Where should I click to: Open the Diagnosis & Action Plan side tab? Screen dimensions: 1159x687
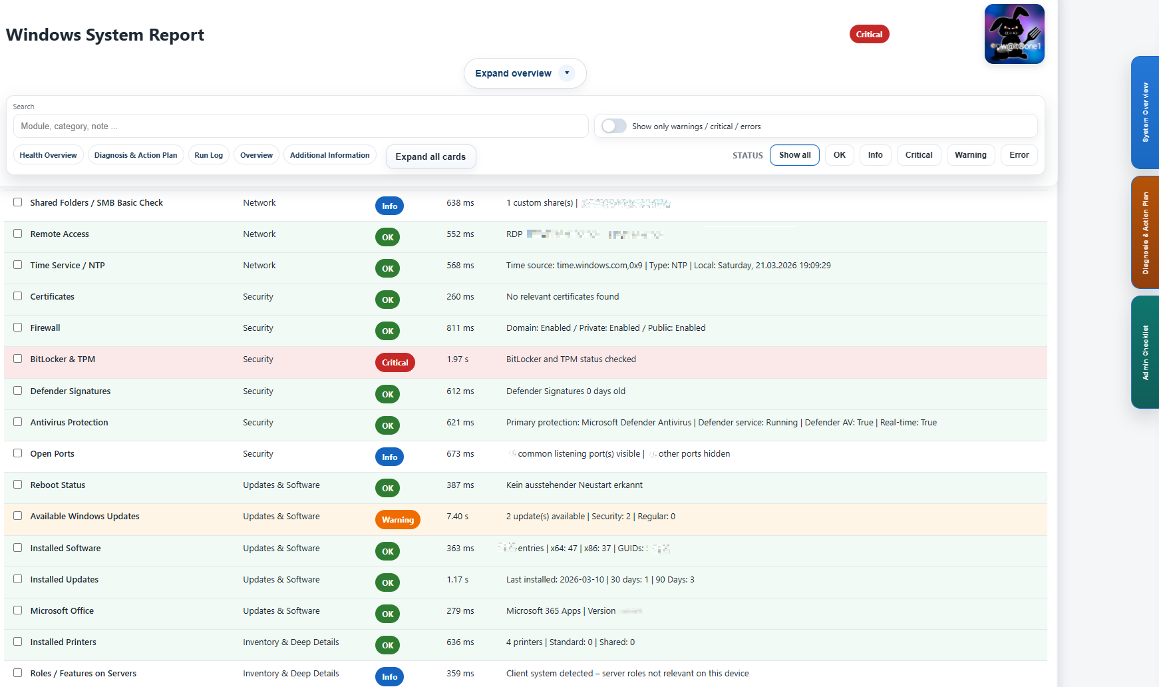[x=1144, y=232]
